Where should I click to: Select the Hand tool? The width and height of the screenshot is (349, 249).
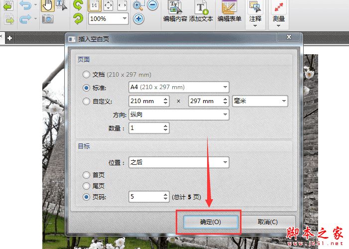coord(47,5)
